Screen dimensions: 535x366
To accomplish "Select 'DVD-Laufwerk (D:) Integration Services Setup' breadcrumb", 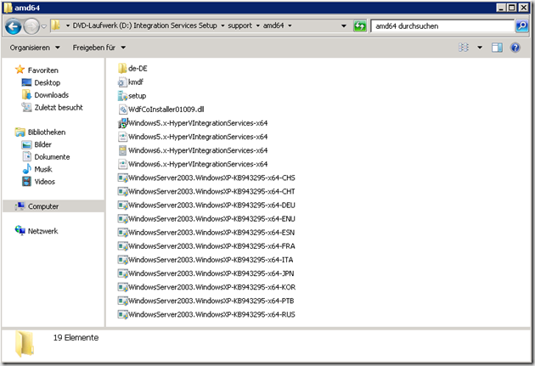I will click(x=144, y=25).
